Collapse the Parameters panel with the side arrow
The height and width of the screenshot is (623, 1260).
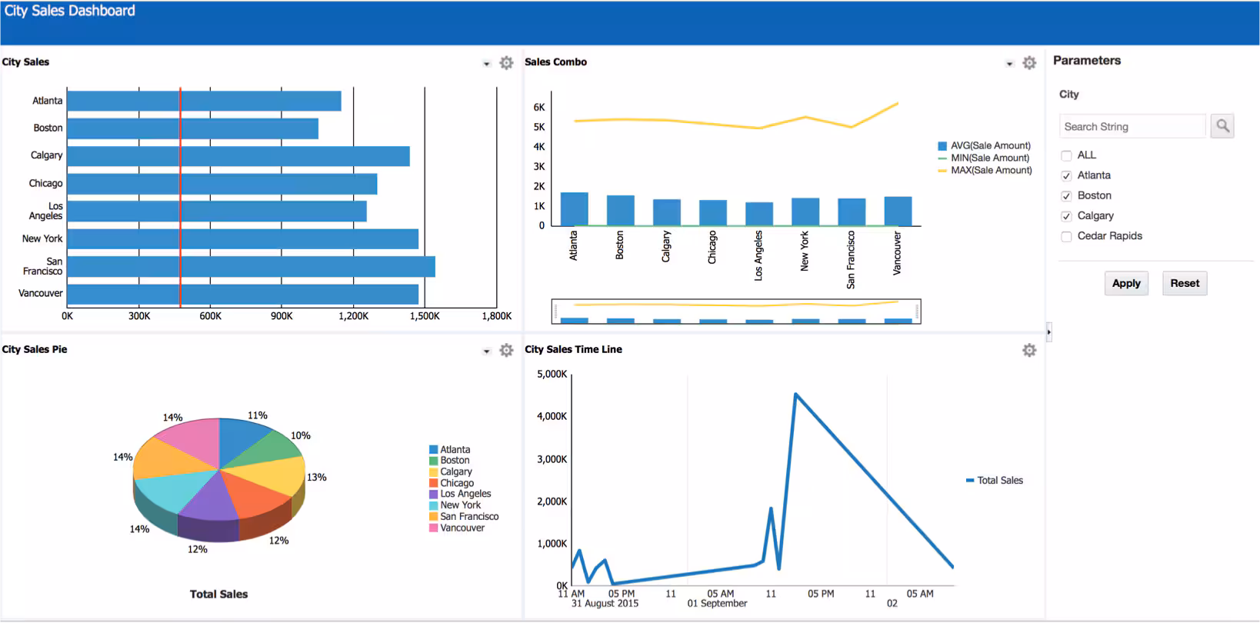coord(1048,332)
